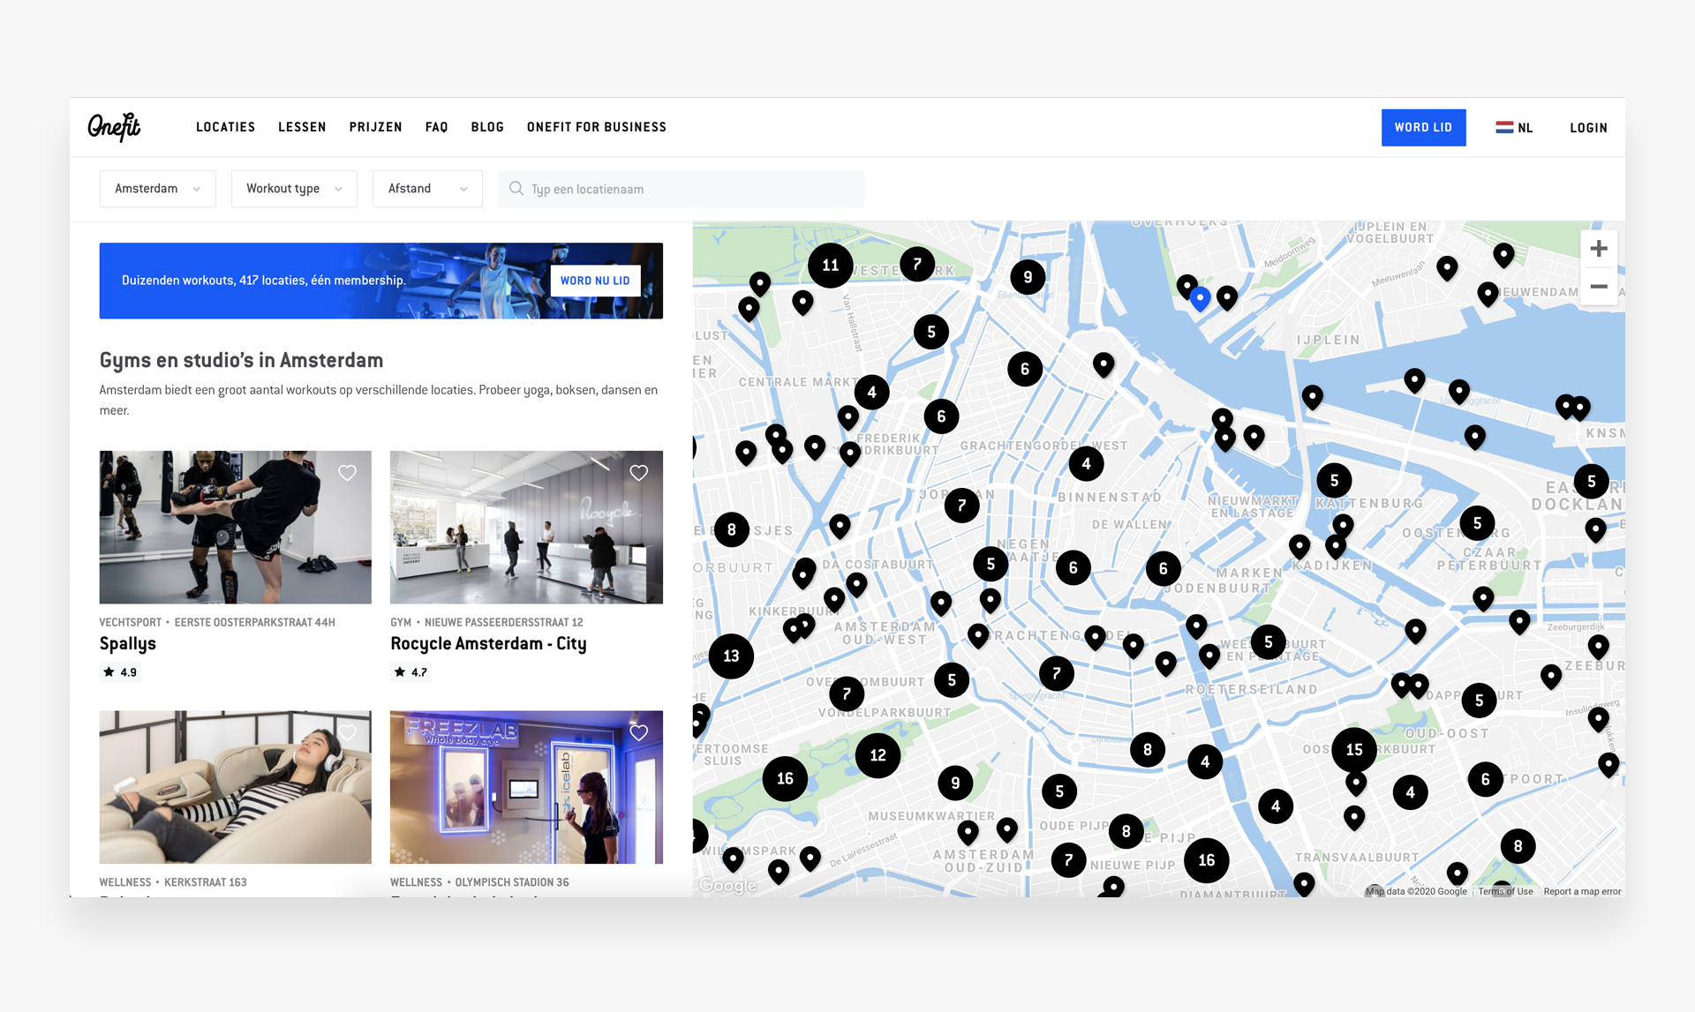Focus the location name search field

[681, 189]
